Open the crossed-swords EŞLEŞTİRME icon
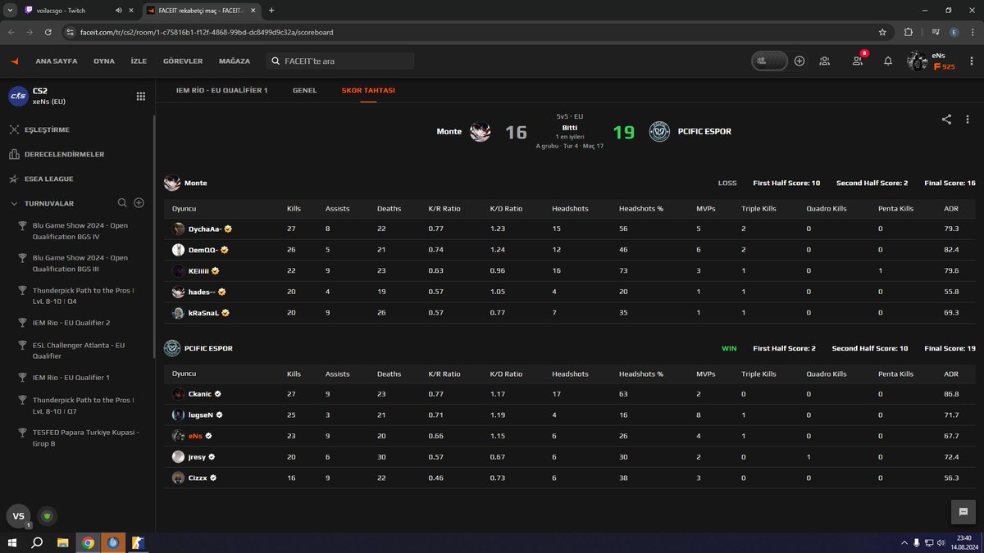 14,129
